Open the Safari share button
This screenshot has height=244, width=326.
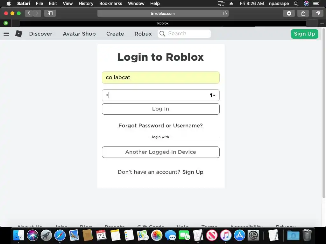tap(303, 13)
